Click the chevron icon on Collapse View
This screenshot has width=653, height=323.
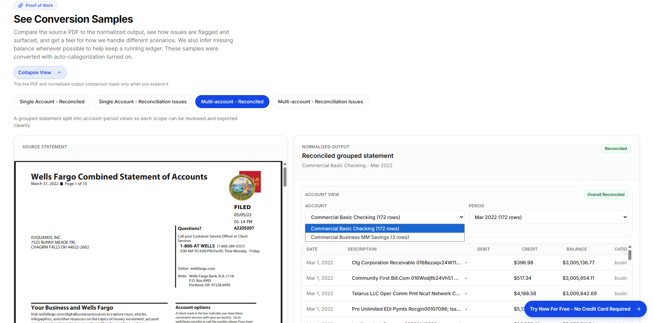click(59, 72)
